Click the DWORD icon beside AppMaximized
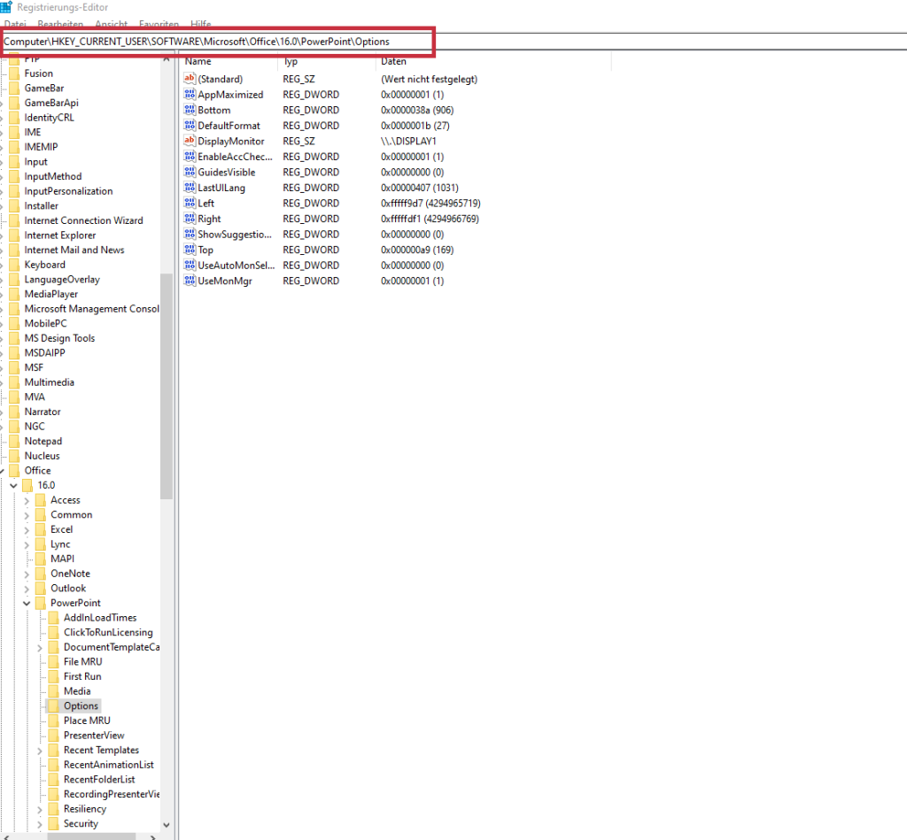This screenshot has height=840, width=907. coord(189,95)
